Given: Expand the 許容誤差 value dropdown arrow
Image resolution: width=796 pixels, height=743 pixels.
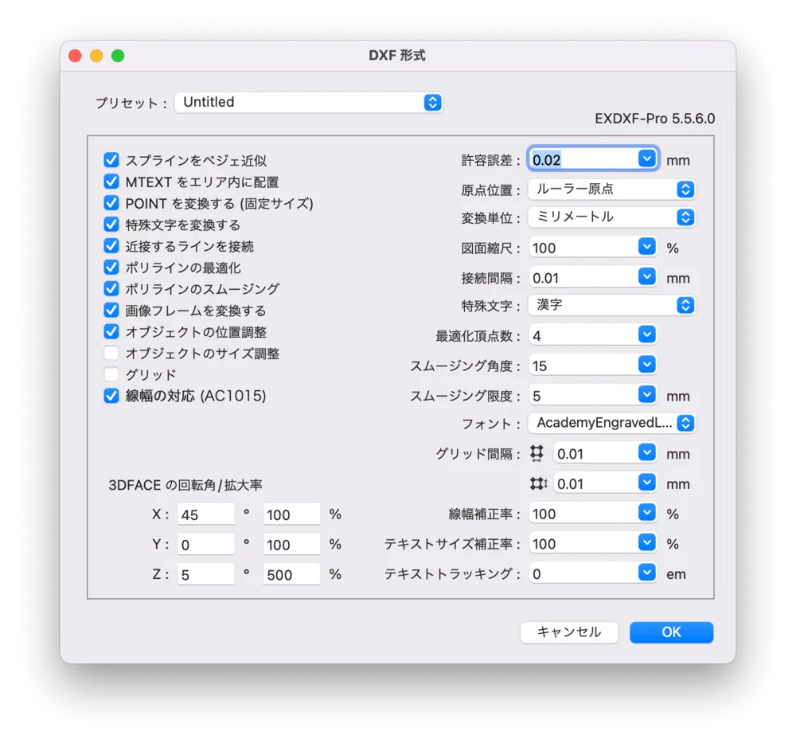Looking at the screenshot, I should tap(646, 159).
